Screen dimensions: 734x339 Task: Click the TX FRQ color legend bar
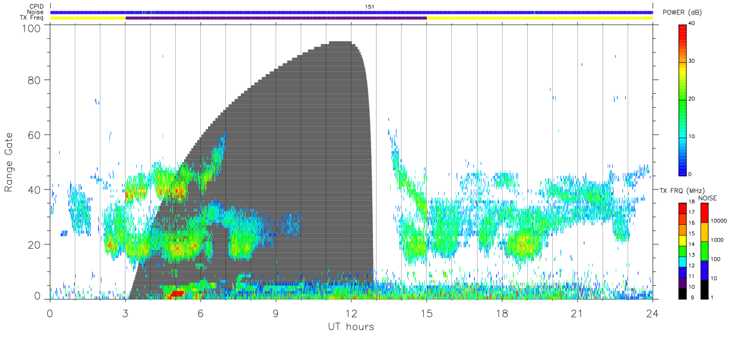[683, 251]
